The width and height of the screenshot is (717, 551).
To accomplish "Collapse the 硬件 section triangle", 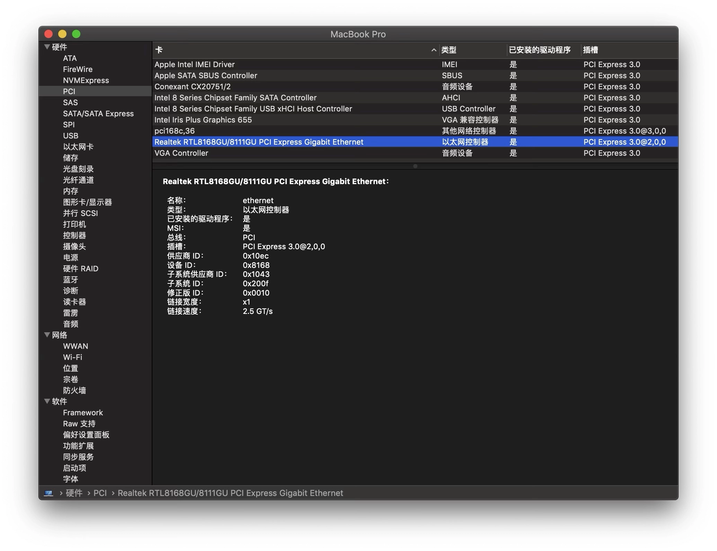I will (47, 47).
